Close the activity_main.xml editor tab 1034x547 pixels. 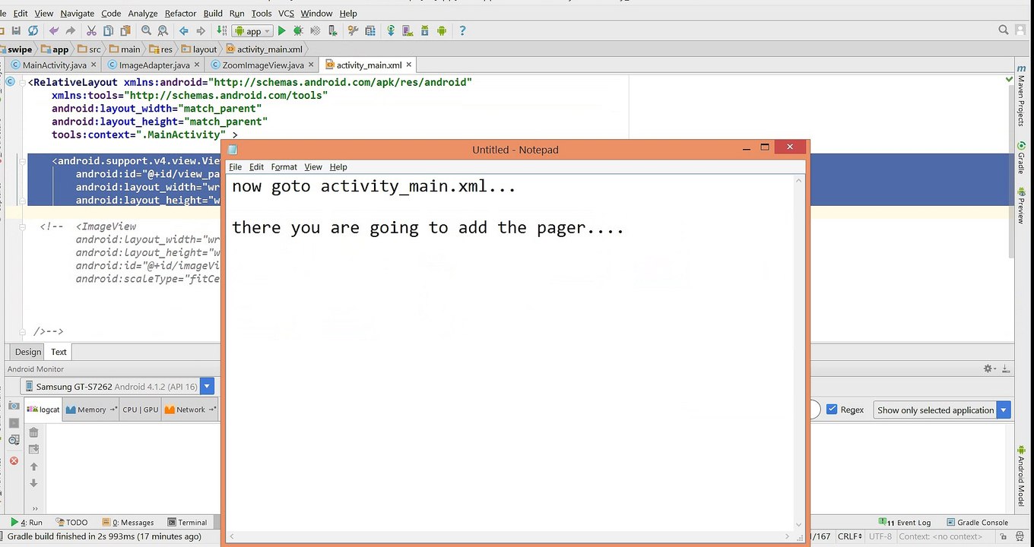point(409,65)
